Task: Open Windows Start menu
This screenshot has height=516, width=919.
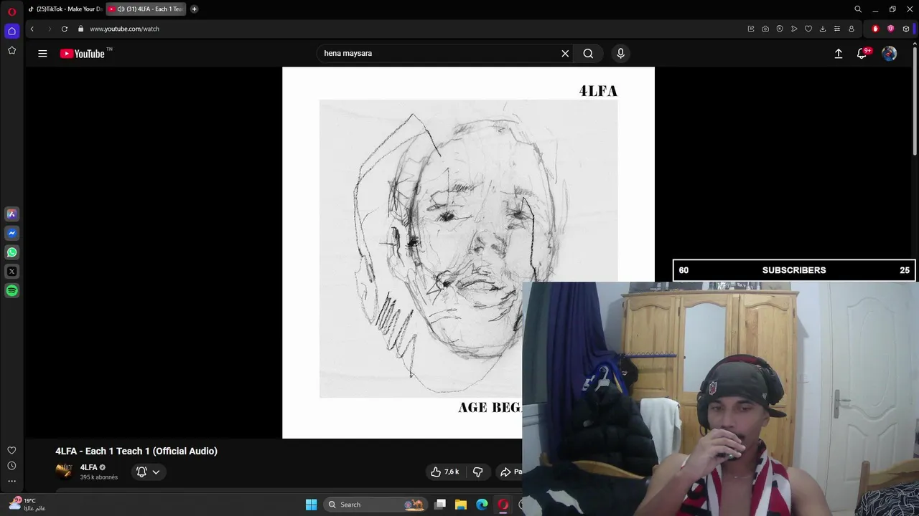Action: (x=312, y=505)
